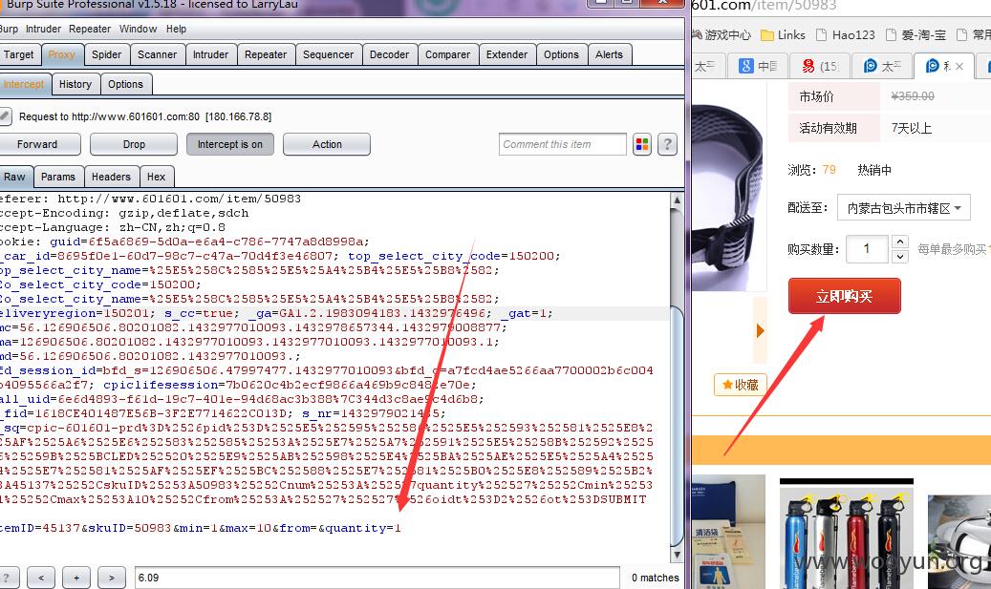Open the Hao123 bookmark in browser
The image size is (991, 589).
(846, 34)
